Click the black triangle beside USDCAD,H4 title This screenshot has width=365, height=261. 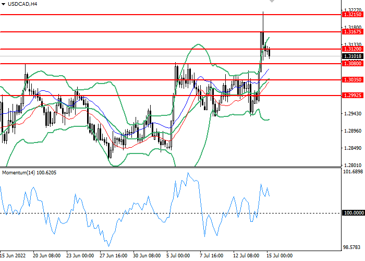[x=3, y=4]
